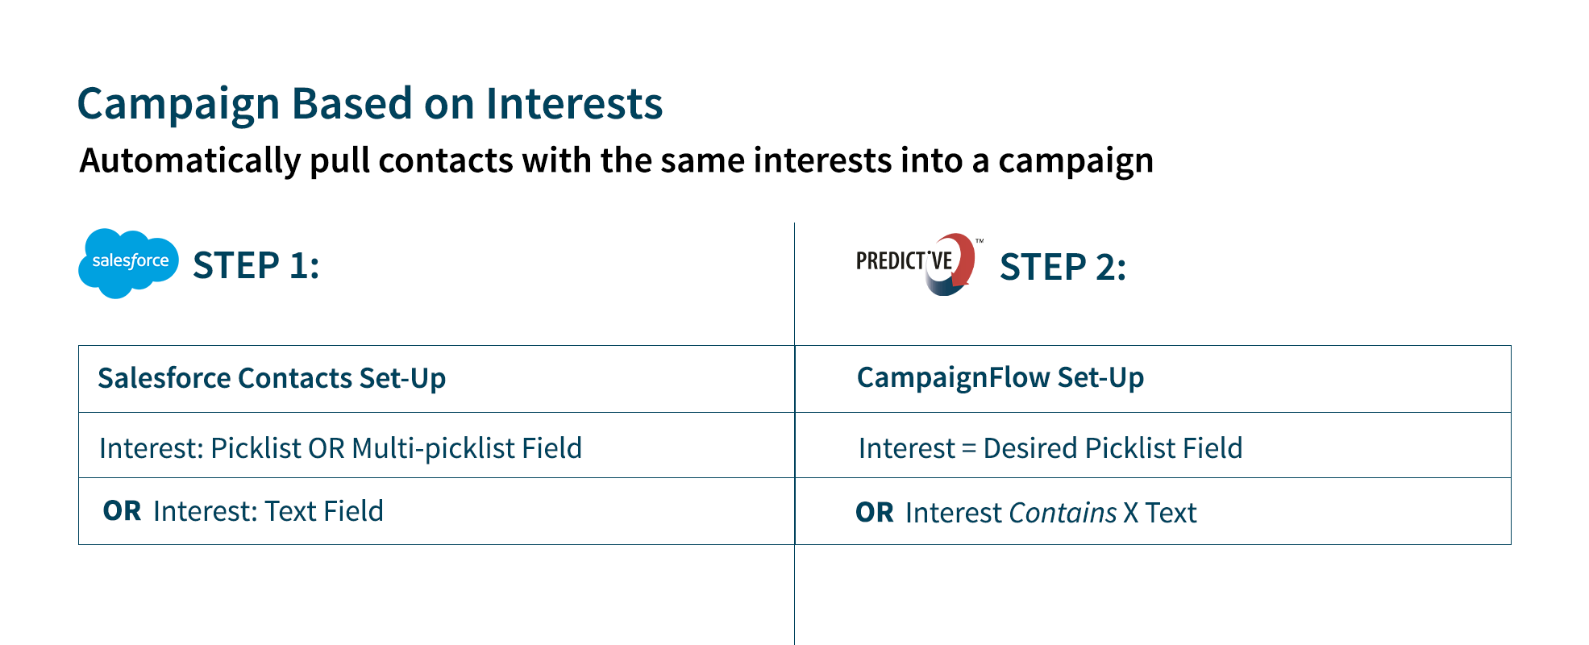1589x645 pixels.
Task: Click Interest = Desired Picklist Field row
Action: [x=1153, y=445]
